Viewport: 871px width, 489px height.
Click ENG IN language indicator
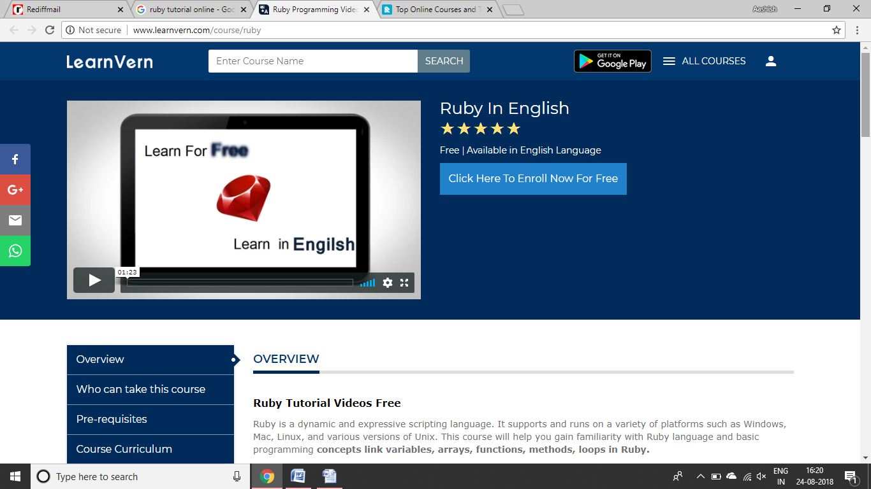[x=780, y=476]
